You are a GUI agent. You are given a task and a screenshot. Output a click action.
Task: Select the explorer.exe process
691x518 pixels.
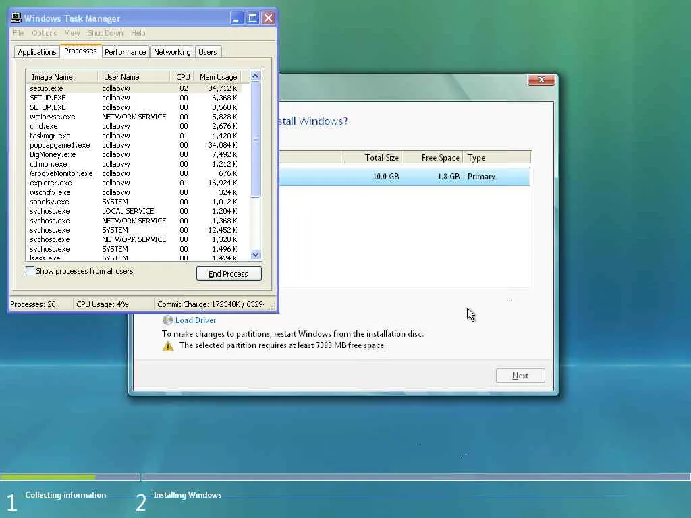pos(134,183)
